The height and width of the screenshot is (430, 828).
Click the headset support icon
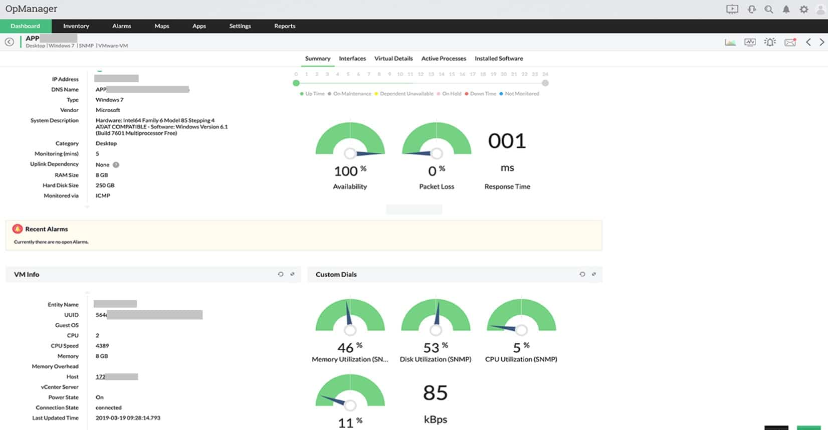751,9
